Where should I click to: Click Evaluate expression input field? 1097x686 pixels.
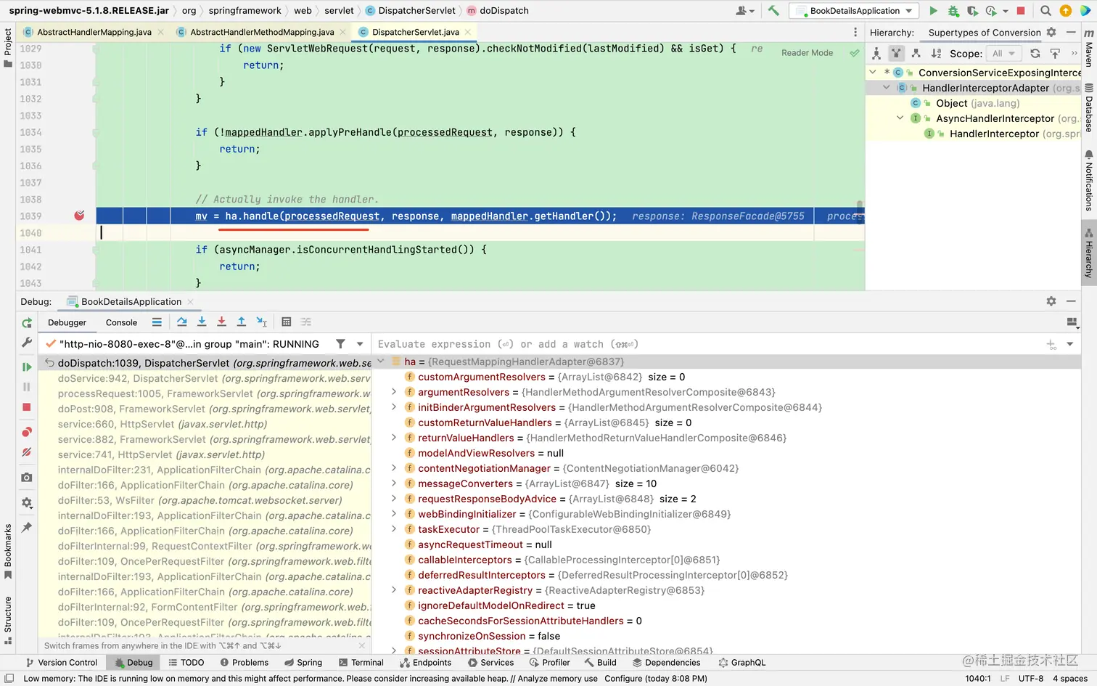tap(708, 344)
